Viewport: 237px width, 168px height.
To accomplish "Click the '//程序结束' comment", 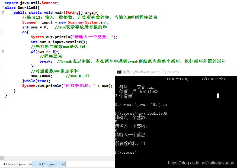I will [x=51, y=56].
